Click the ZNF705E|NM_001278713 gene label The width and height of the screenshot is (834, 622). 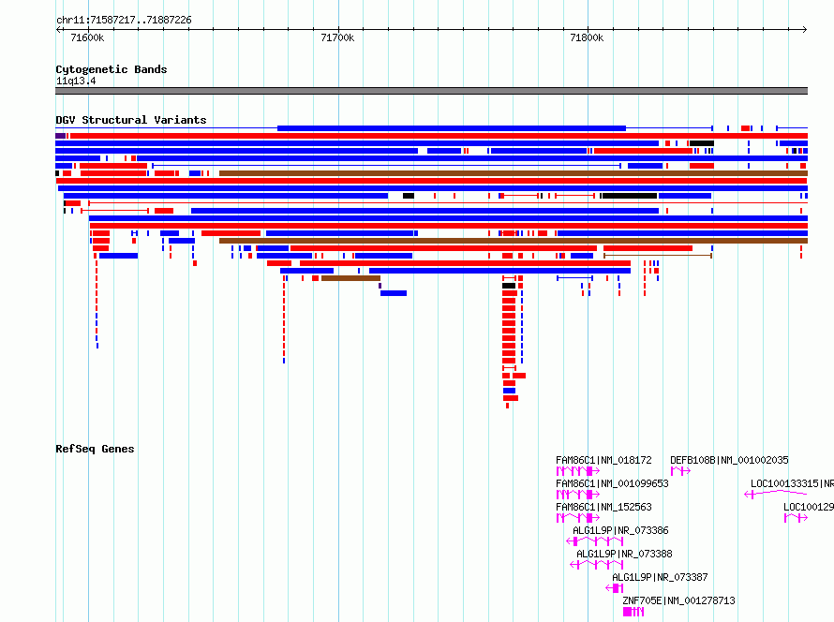[679, 600]
